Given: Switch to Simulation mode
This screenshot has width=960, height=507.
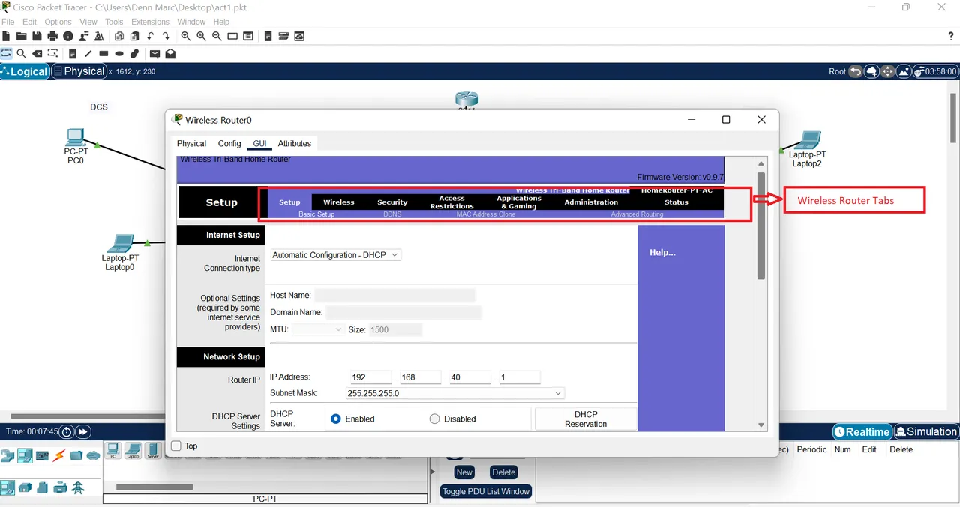Looking at the screenshot, I should [926, 432].
